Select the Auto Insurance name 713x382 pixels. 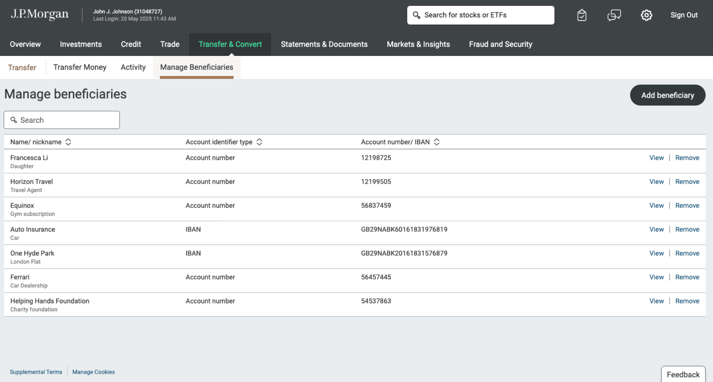[33, 229]
